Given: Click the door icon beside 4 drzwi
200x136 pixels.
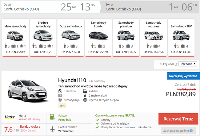Looking at the screenshot, I should (85, 91).
